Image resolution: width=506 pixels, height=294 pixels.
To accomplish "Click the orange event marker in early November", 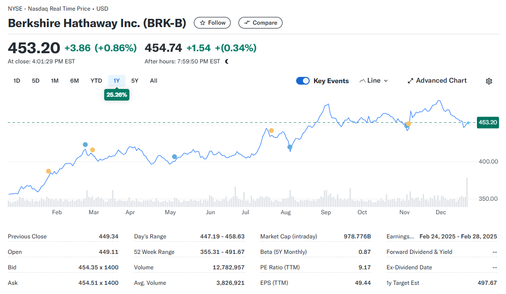I will [x=409, y=124].
